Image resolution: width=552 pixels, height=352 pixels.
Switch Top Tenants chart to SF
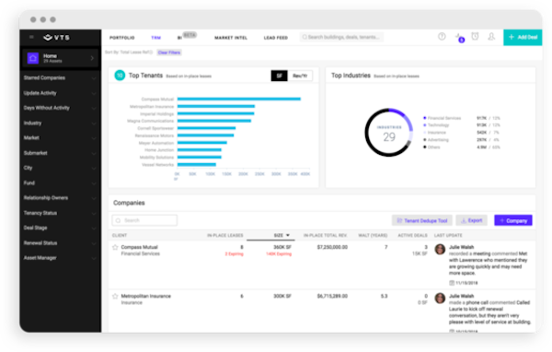(279, 76)
